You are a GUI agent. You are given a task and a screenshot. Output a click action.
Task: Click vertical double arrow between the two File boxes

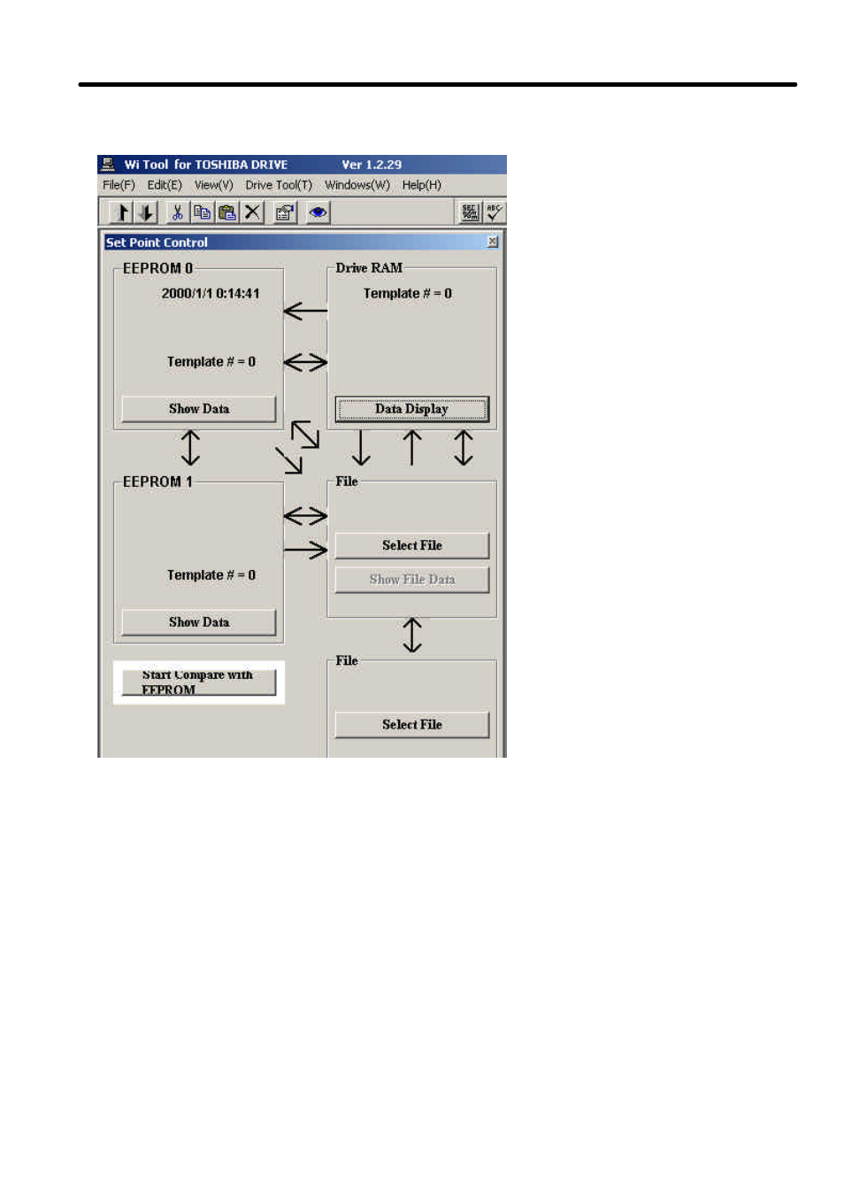[412, 635]
